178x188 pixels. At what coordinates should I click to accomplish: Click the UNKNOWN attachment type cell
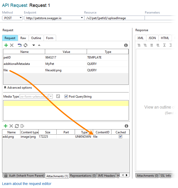(x=84, y=137)
